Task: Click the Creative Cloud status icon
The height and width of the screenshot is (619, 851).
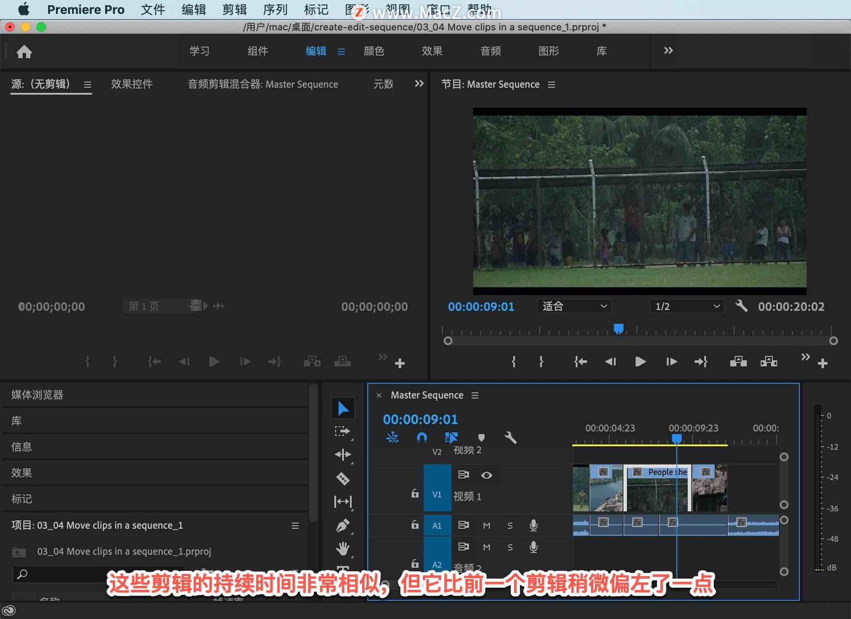Action: click(9, 611)
